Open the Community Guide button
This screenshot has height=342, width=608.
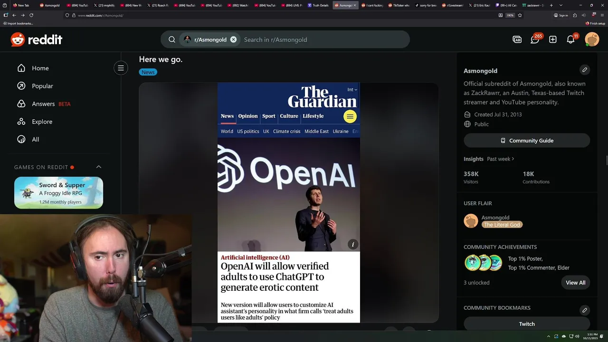527,141
